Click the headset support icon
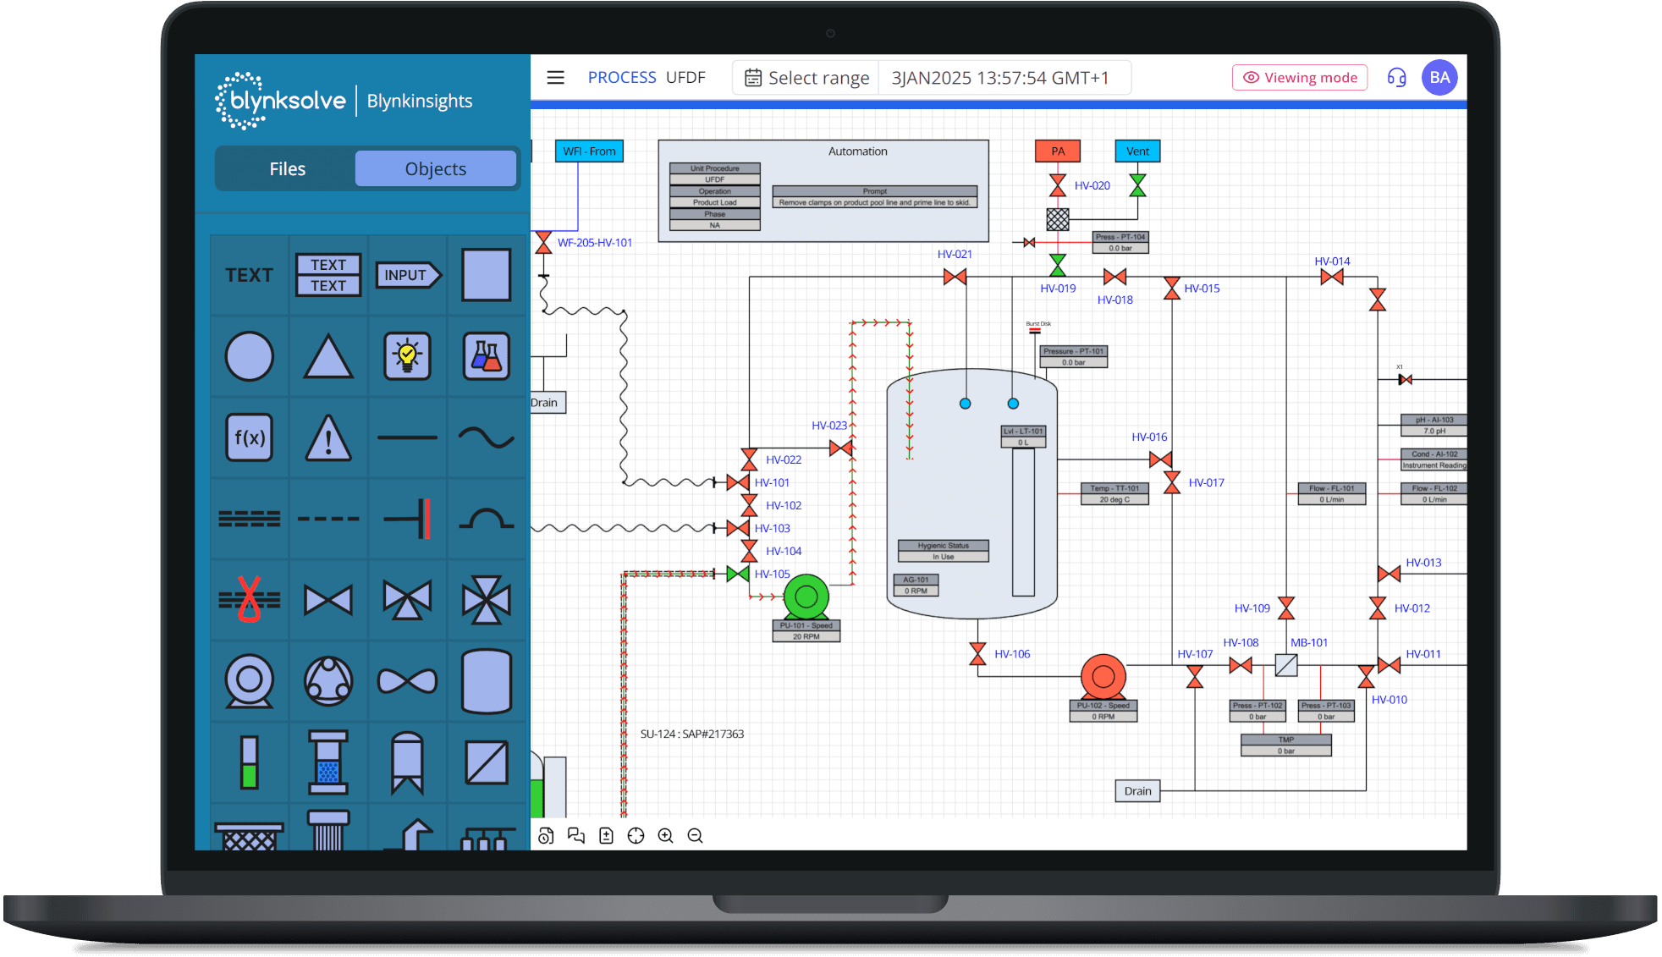 [x=1396, y=78]
